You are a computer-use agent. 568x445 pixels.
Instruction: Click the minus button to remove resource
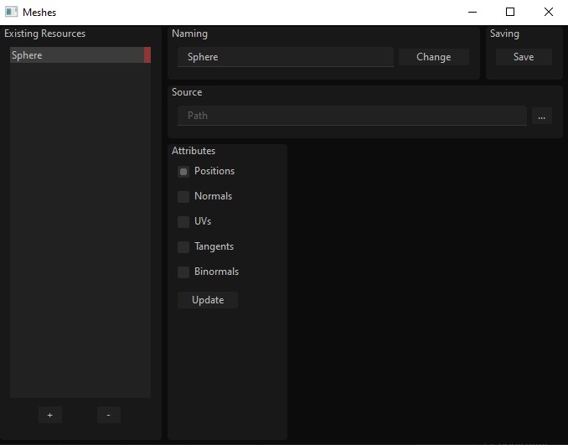pyautogui.click(x=109, y=415)
